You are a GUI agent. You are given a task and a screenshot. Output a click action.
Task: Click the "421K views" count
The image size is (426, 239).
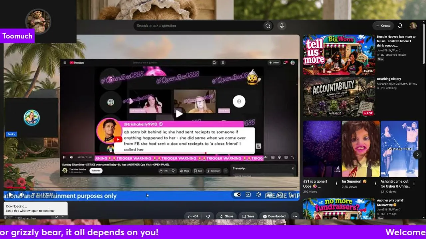click(388, 192)
